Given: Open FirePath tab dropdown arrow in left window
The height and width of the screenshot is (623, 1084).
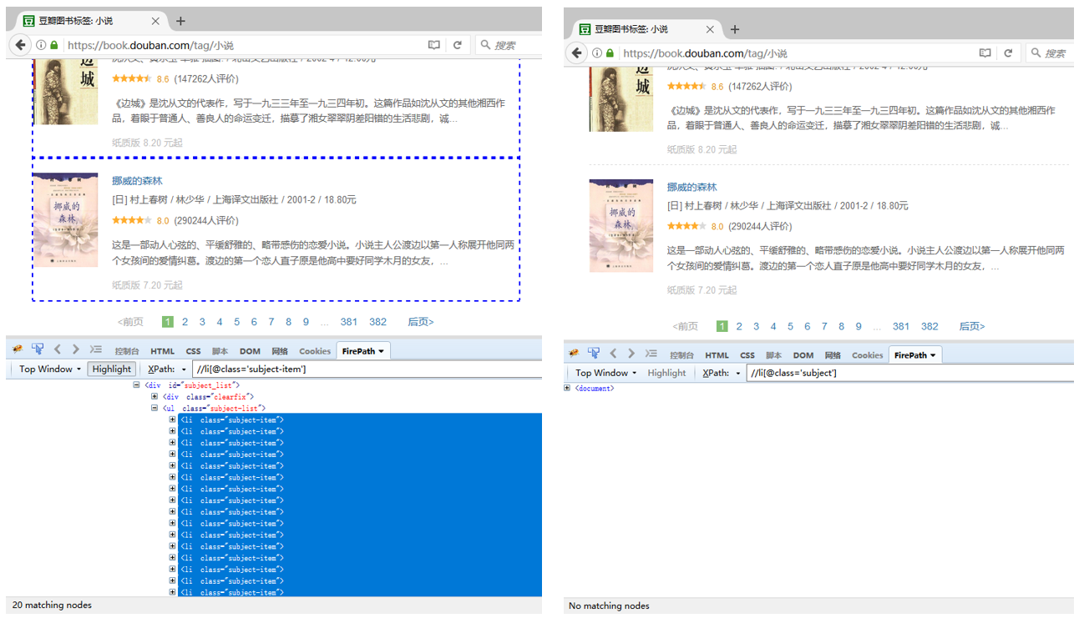Looking at the screenshot, I should 382,351.
